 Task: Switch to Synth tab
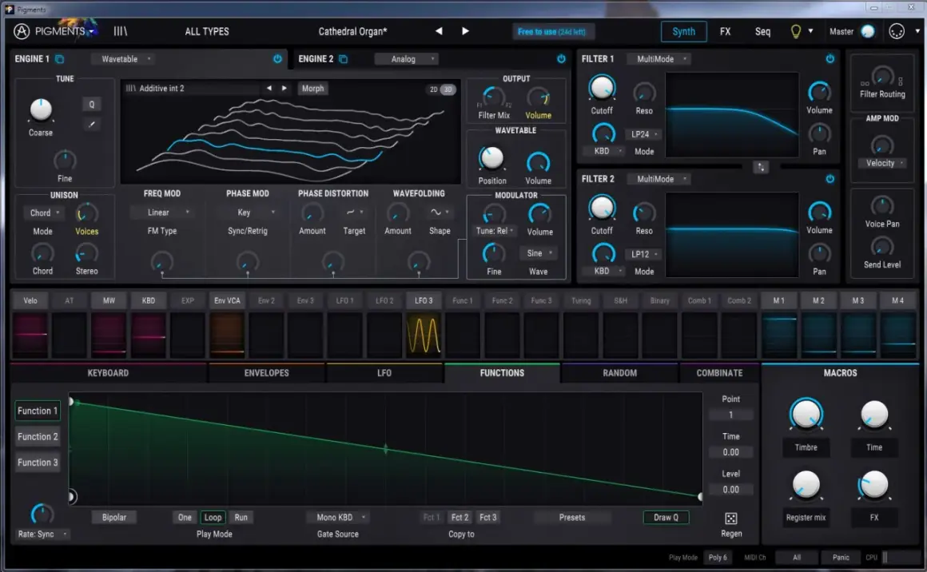point(683,31)
